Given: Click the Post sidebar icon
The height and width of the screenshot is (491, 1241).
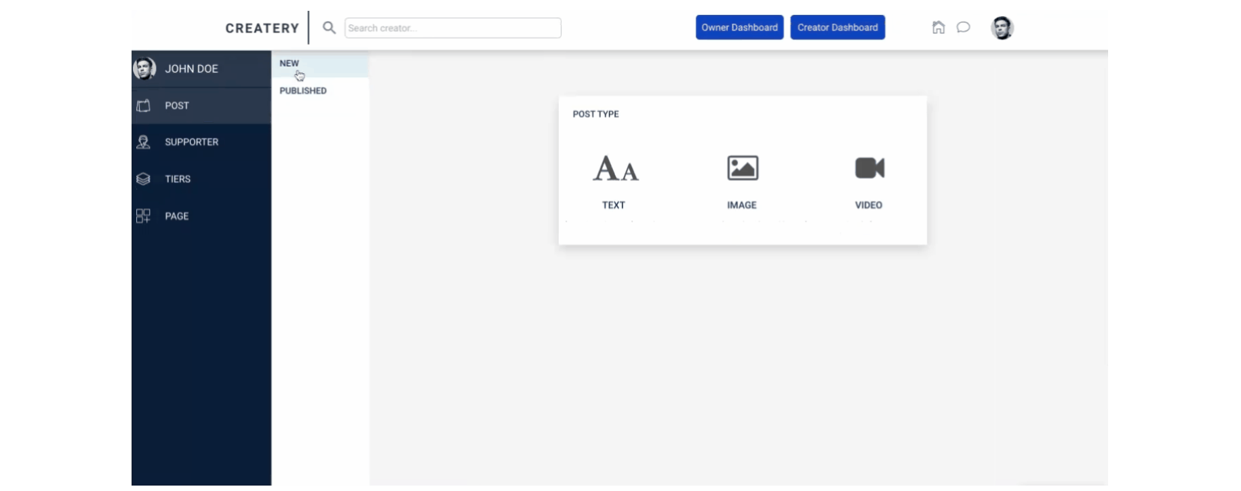Looking at the screenshot, I should 143,106.
